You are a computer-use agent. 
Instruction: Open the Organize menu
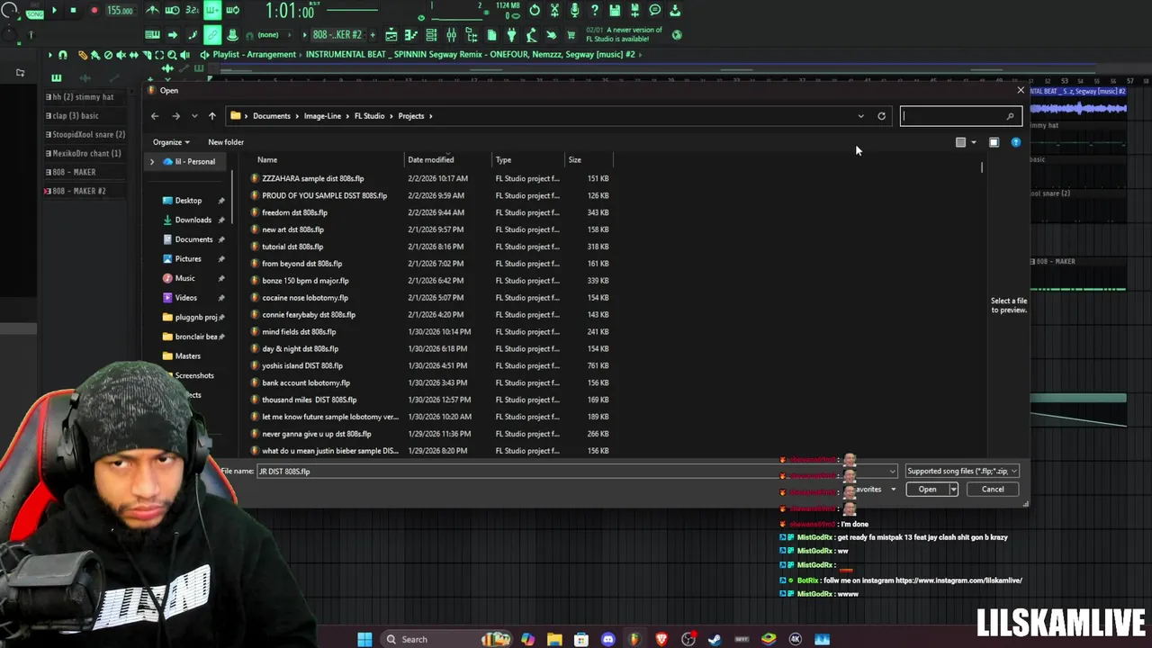coord(171,142)
